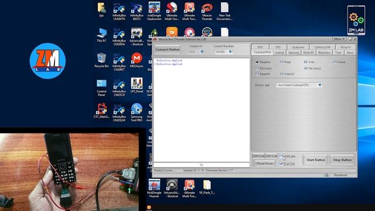Expand the Comport inf dropdown
Screen dimensions: 375x211
point(202,52)
